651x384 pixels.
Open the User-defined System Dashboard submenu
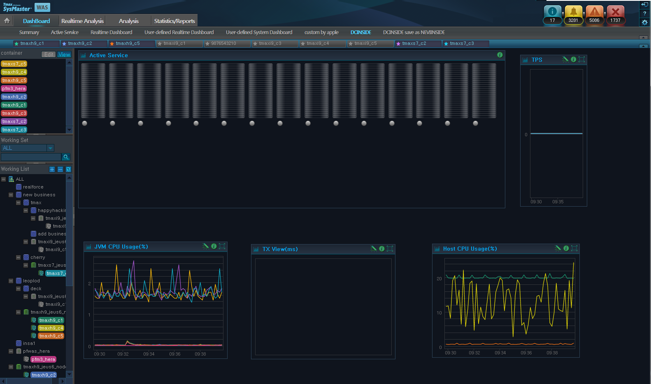pyautogui.click(x=259, y=33)
